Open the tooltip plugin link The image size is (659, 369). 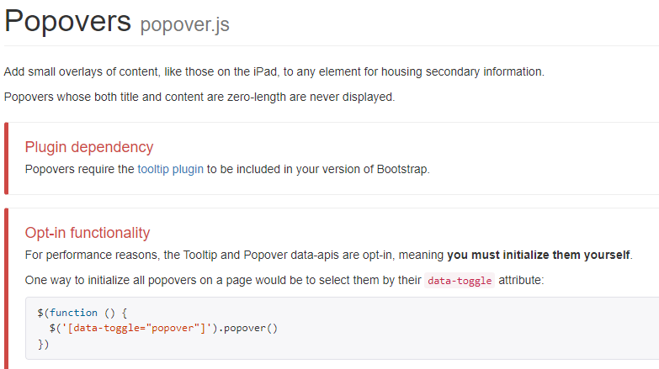pos(170,169)
